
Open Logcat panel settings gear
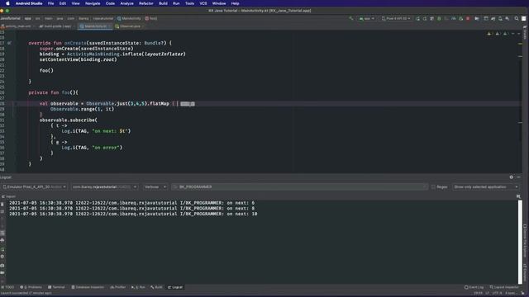click(511, 177)
